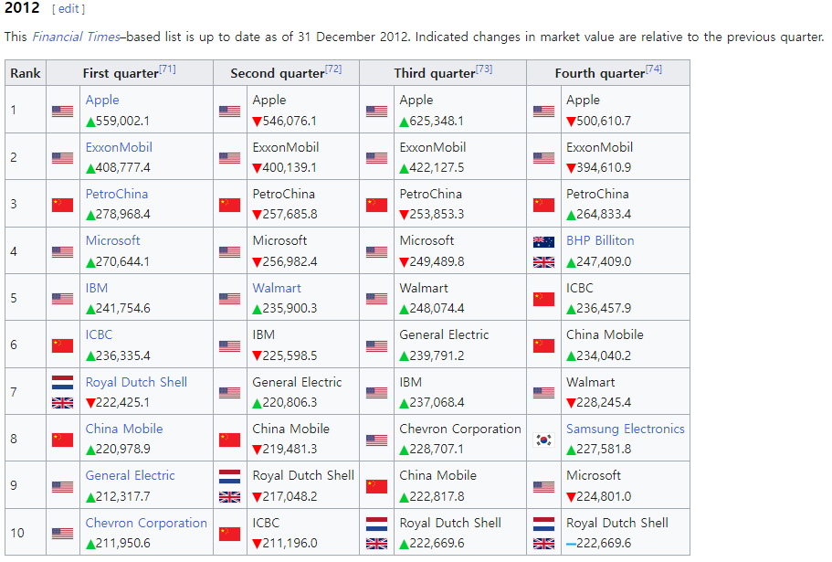This screenshot has height=562, width=832.
Task: Click the red down arrow before 546,076.1
Action: (258, 122)
